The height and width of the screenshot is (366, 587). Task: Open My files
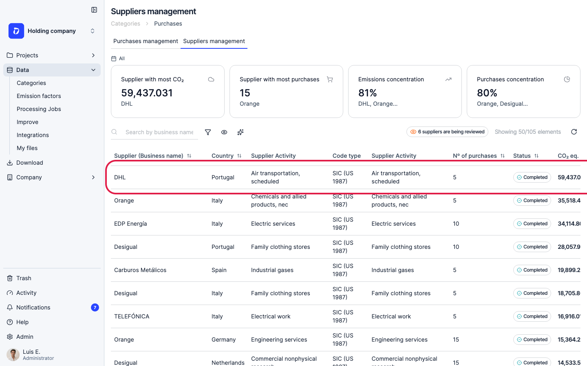[27, 148]
